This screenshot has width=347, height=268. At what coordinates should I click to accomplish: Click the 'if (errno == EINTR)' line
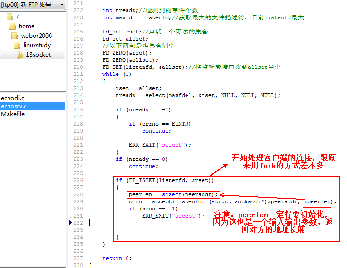160,124
